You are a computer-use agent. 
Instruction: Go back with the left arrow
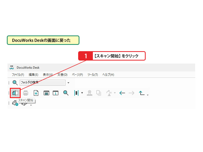[122, 93]
